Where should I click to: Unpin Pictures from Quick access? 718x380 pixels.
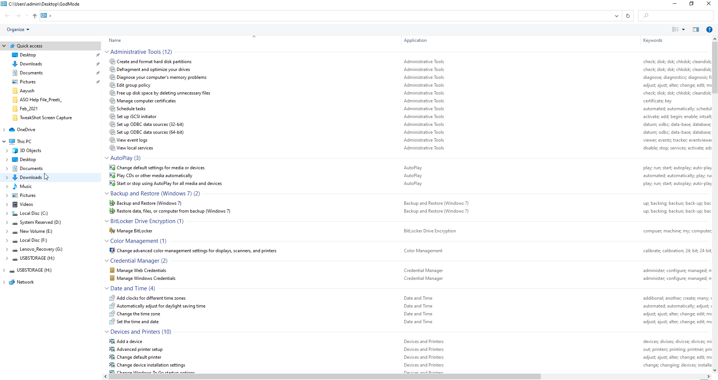click(x=98, y=82)
